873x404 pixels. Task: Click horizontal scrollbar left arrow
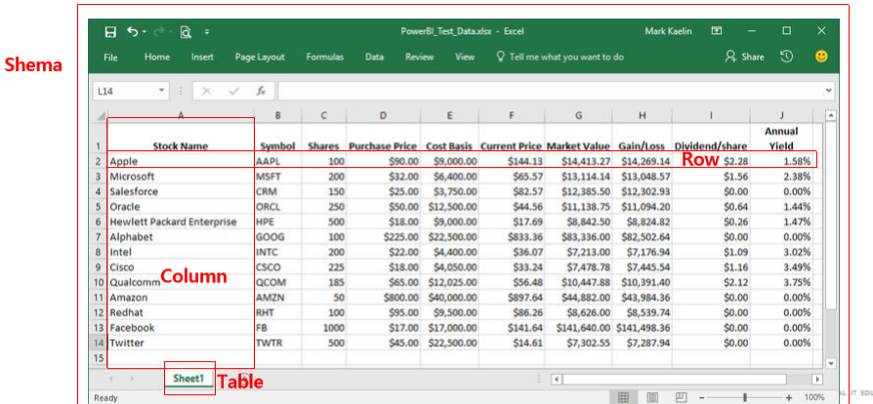(x=555, y=379)
